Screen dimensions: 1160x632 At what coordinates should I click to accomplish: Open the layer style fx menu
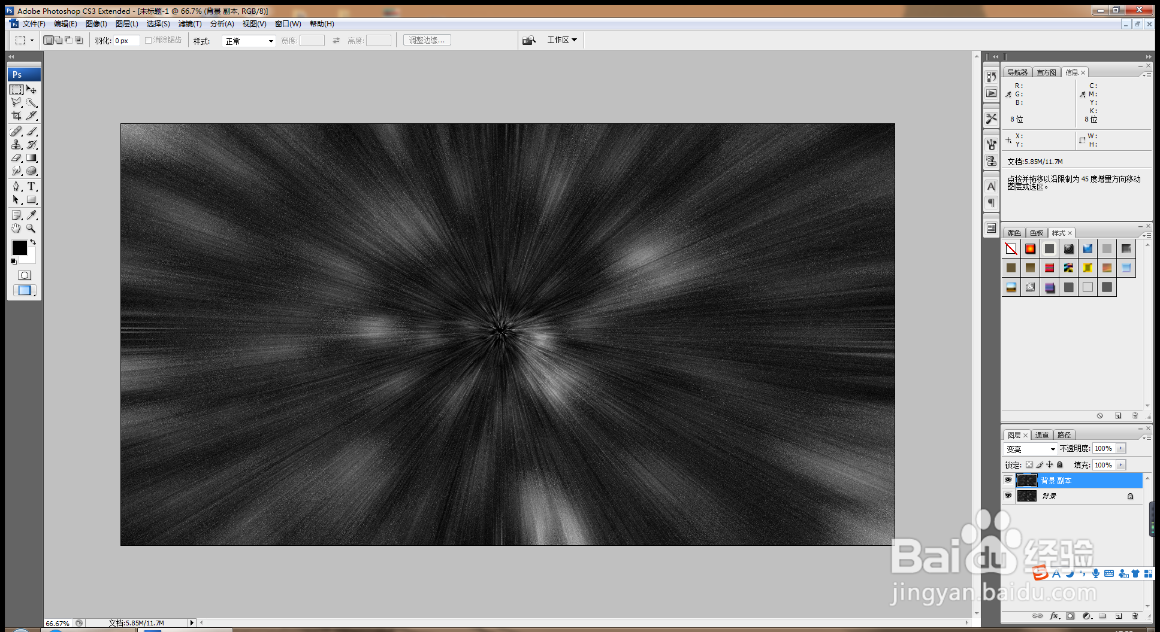pyautogui.click(x=1055, y=616)
